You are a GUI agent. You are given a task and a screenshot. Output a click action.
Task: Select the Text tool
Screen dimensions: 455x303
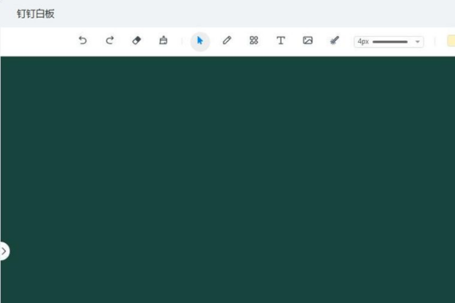tap(280, 40)
